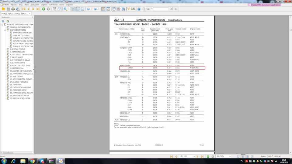Screen dimensions: 292x164
Task: Jump to the 9.DIFFERENTIAL bookmark
Action: coord(17,68)
